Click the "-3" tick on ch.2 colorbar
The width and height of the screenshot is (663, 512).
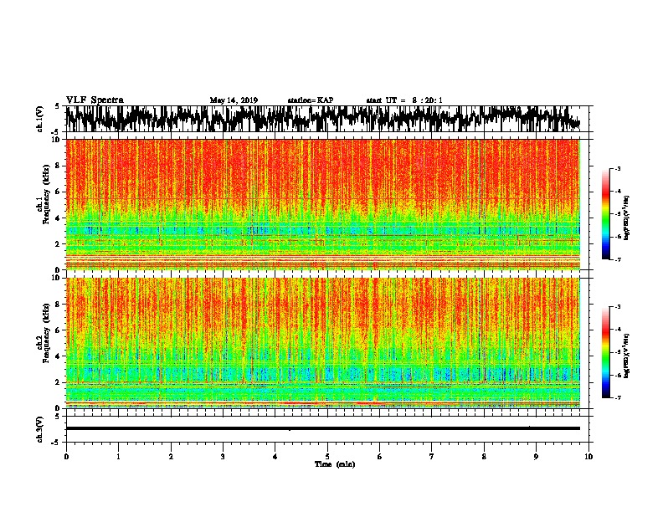tap(618, 307)
